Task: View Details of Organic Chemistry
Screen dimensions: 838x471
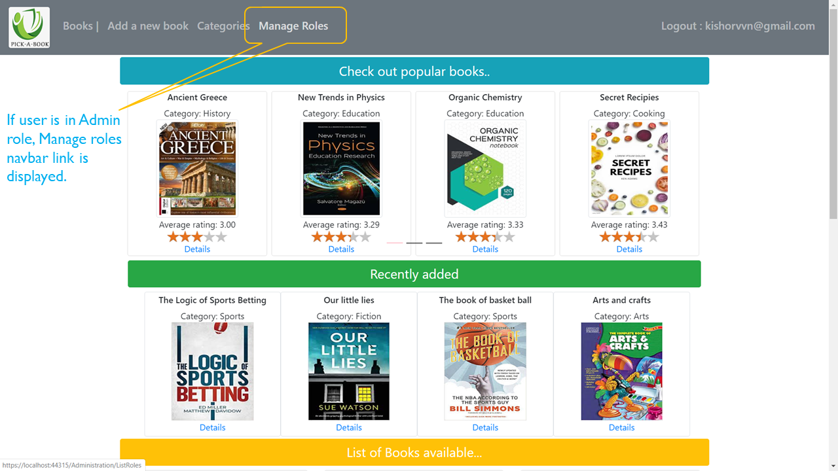Action: (x=485, y=249)
